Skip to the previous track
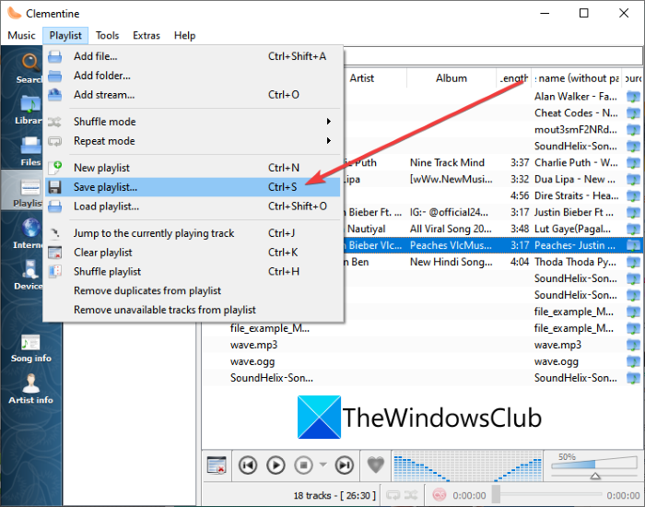The width and height of the screenshot is (645, 507). pyautogui.click(x=248, y=466)
